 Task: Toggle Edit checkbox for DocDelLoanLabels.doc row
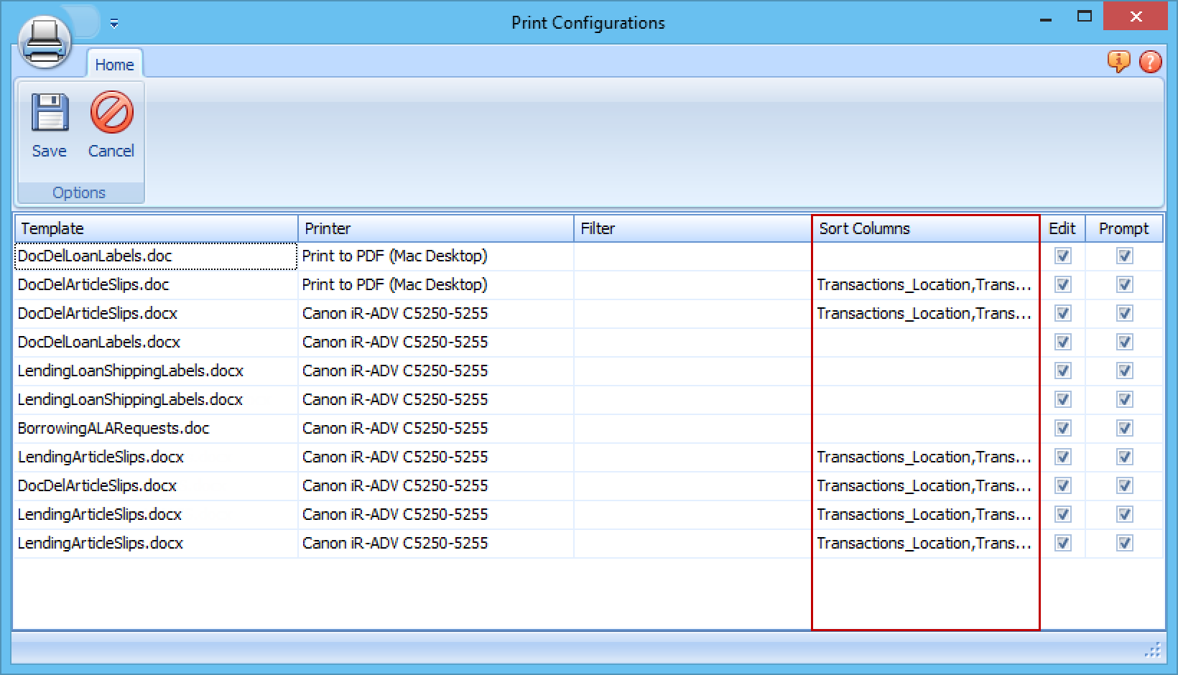point(1062,256)
